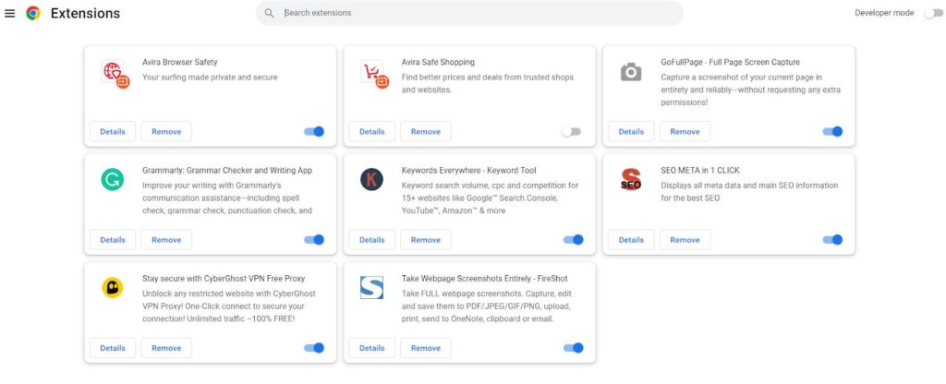The height and width of the screenshot is (384, 946).
Task: Click 'Avira Safe Shopping' title text
Action: [438, 62]
